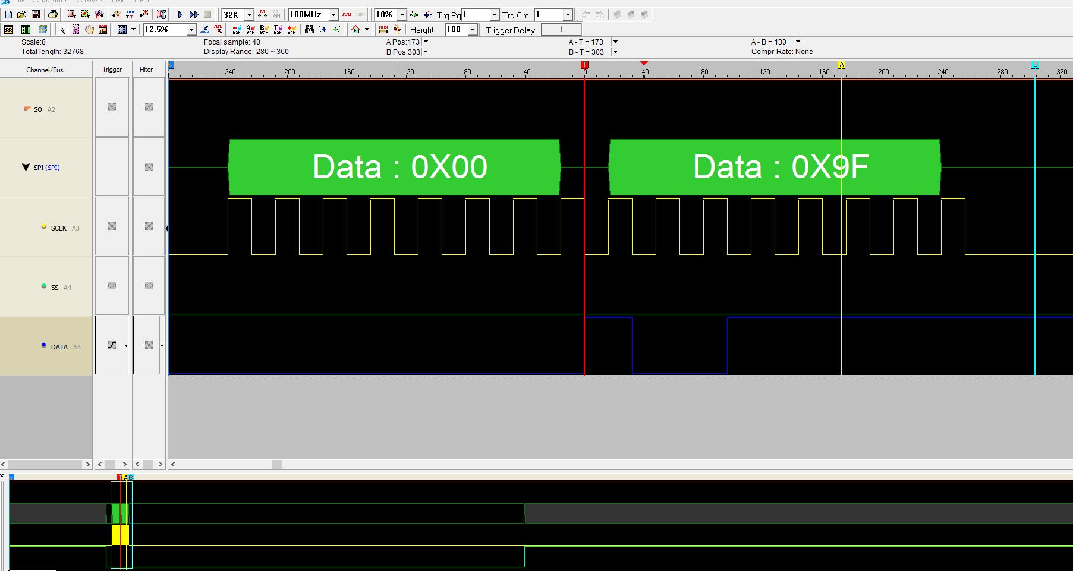1073x571 pixels.
Task: Jump to previous edge icon
Action: click(323, 29)
